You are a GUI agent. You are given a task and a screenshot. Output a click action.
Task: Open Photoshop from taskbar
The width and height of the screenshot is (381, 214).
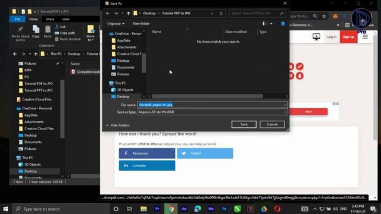[x=224, y=209]
